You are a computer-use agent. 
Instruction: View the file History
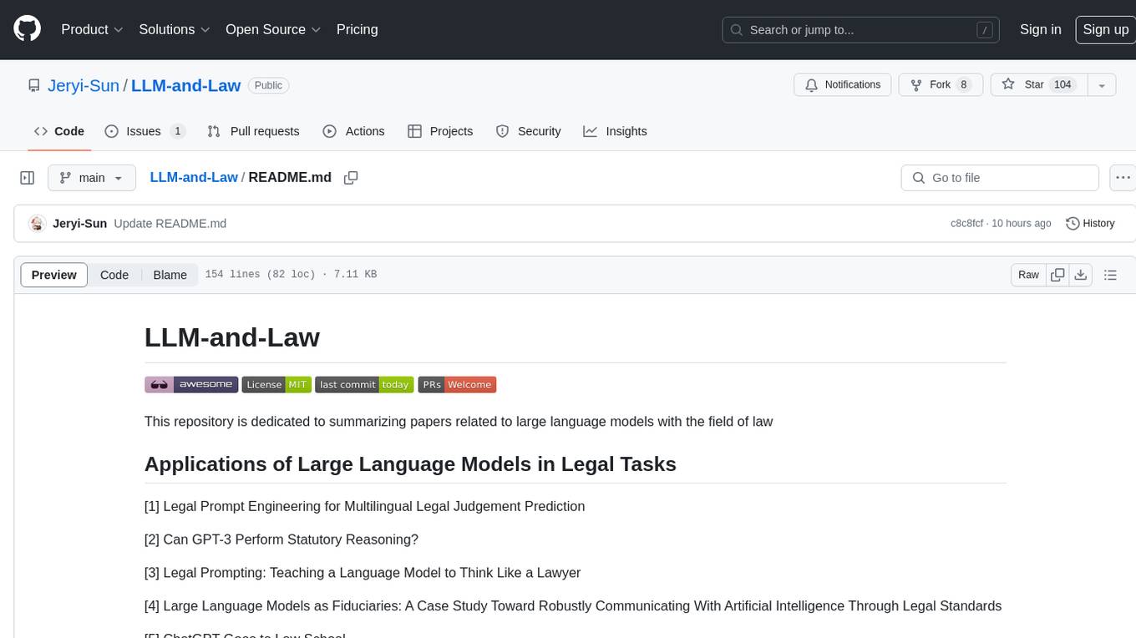1090,224
